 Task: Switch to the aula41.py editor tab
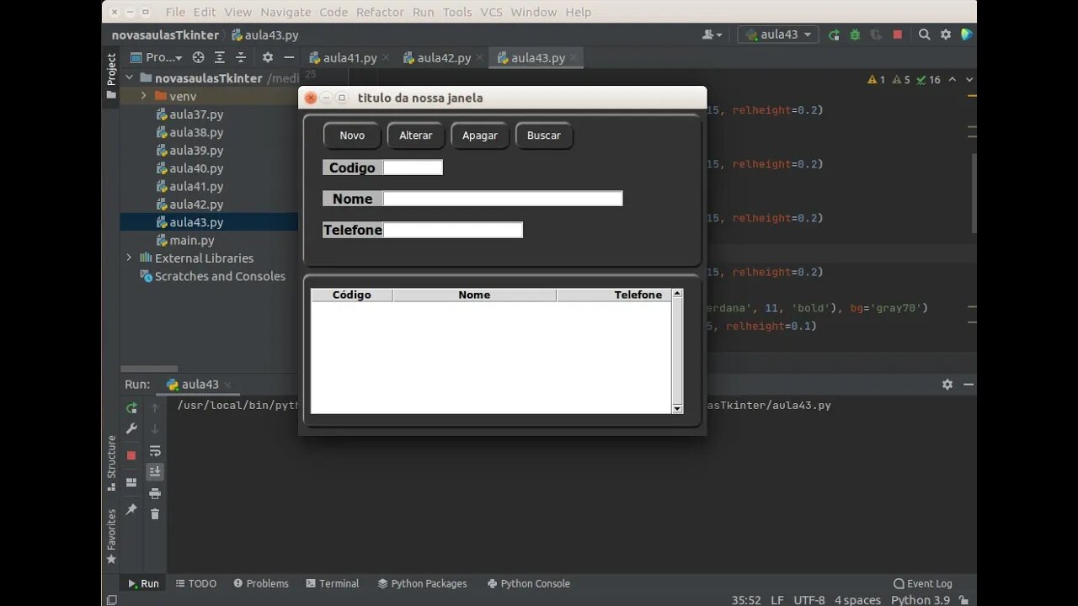point(350,57)
